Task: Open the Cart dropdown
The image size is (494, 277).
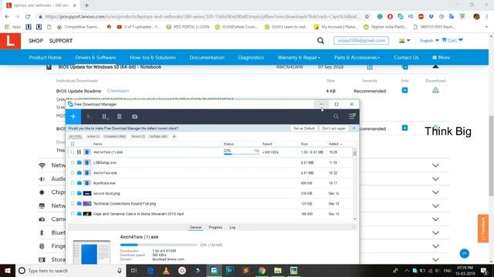Action: tap(452, 40)
